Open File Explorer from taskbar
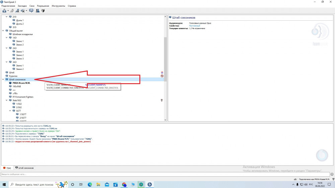This screenshot has height=188, width=335. pos(98,185)
